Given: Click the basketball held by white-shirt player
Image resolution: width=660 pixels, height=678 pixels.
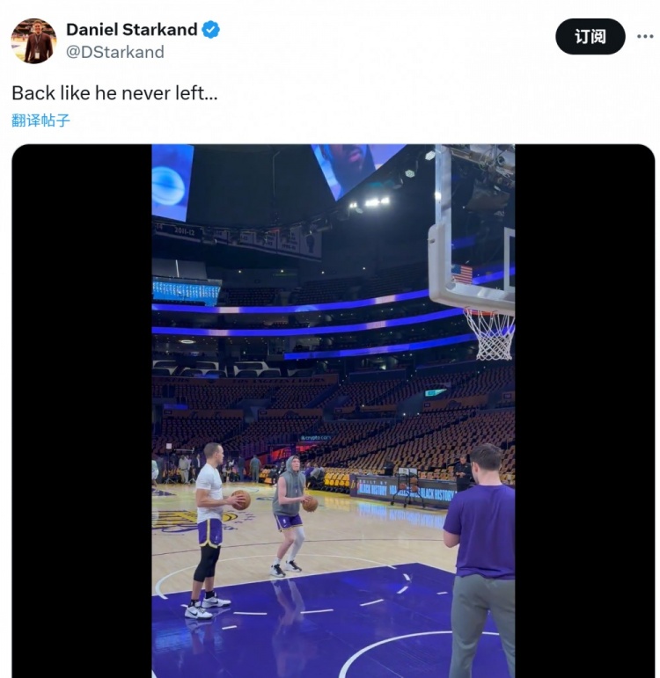Looking at the screenshot, I should pyautogui.click(x=240, y=499).
